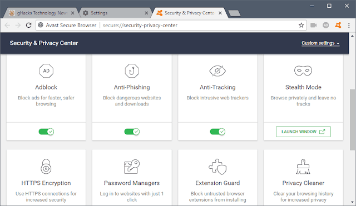Expand the Custom settings dropdown
The image size is (356, 206).
[x=320, y=43]
